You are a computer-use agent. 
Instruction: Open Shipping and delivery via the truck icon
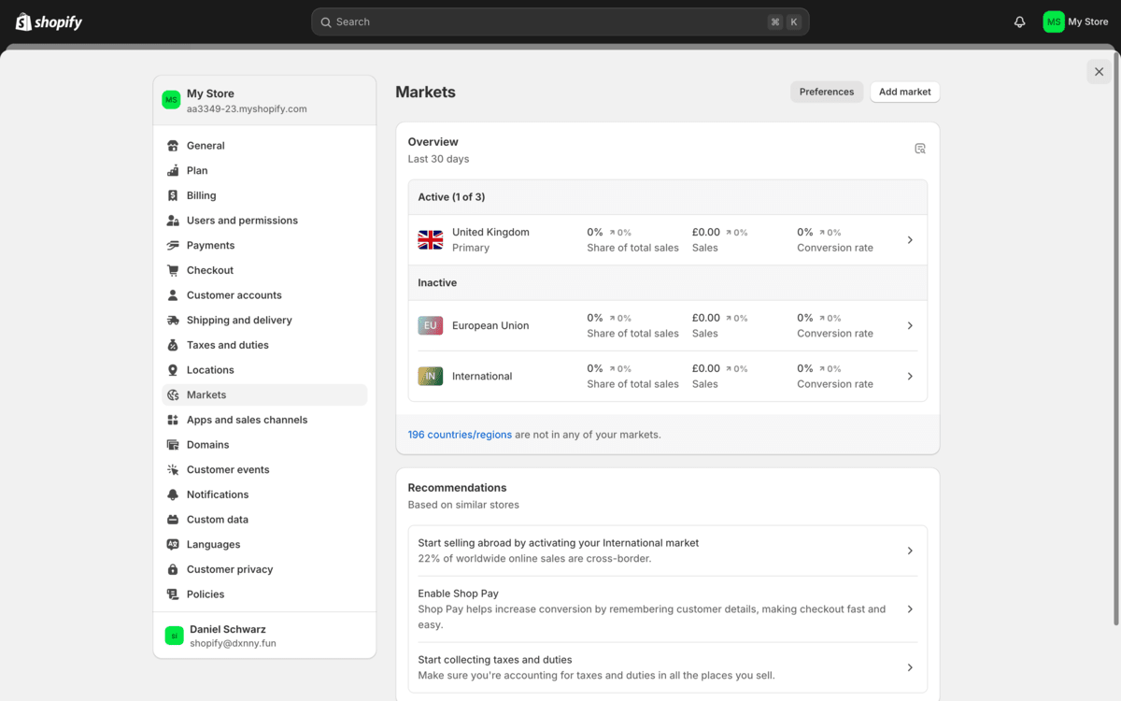(172, 320)
